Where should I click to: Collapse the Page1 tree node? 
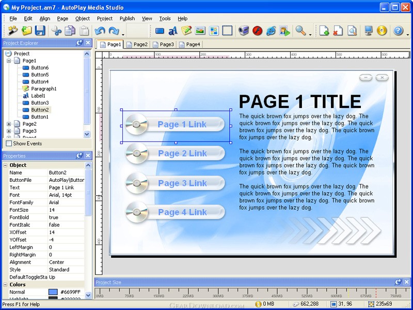(9, 60)
